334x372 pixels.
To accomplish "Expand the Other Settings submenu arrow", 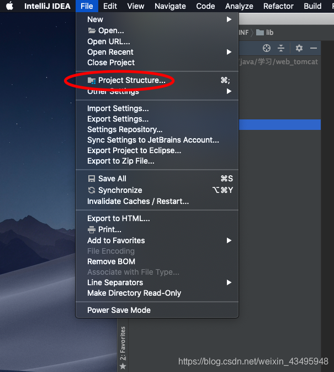I will [229, 91].
